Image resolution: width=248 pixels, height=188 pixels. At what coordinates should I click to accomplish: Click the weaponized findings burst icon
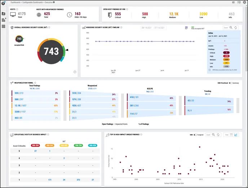pyautogui.click(x=39, y=15)
